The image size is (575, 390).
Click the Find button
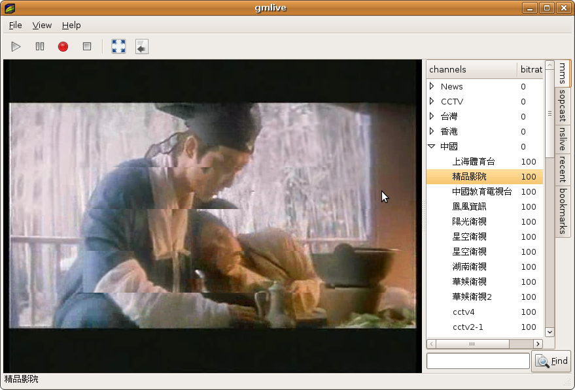point(551,361)
